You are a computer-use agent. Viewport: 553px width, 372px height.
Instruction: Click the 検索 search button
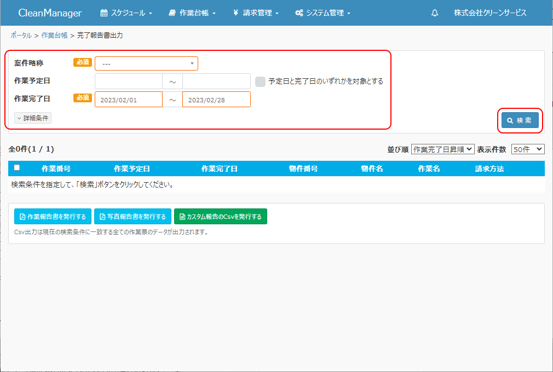point(520,120)
